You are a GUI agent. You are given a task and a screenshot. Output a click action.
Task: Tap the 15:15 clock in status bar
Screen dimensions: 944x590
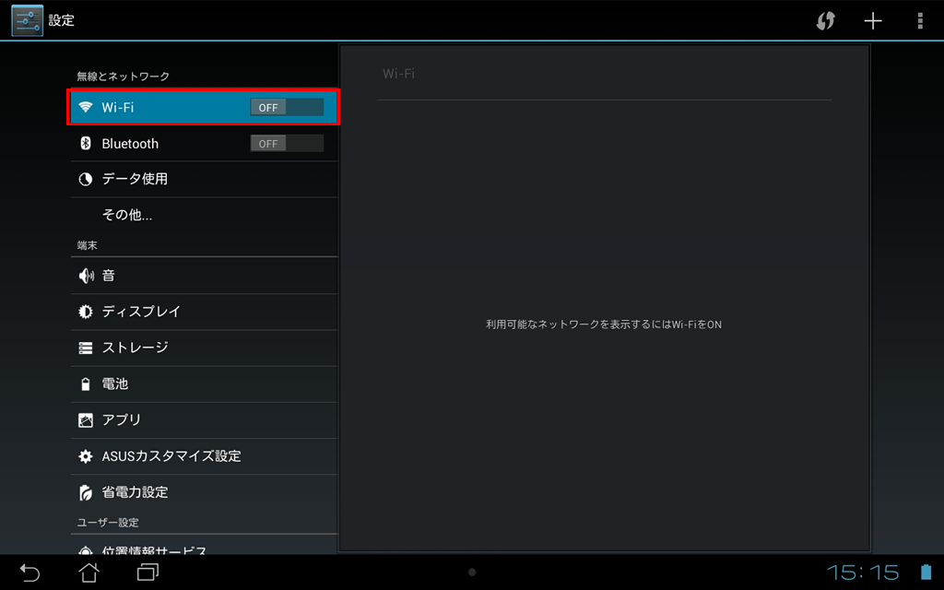862,572
